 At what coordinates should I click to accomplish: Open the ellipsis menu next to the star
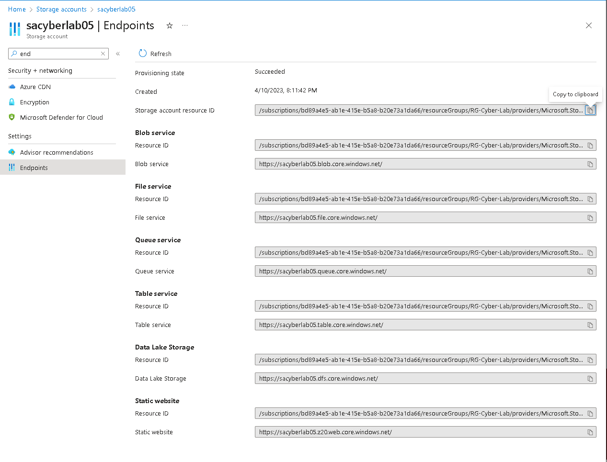185,26
